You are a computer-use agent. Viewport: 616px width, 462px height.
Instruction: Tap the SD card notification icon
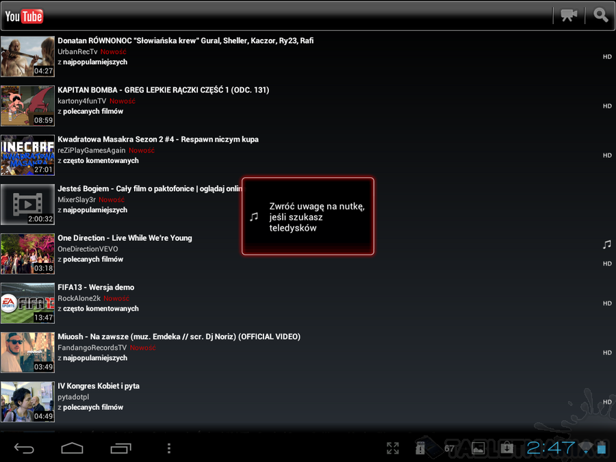tap(420, 448)
